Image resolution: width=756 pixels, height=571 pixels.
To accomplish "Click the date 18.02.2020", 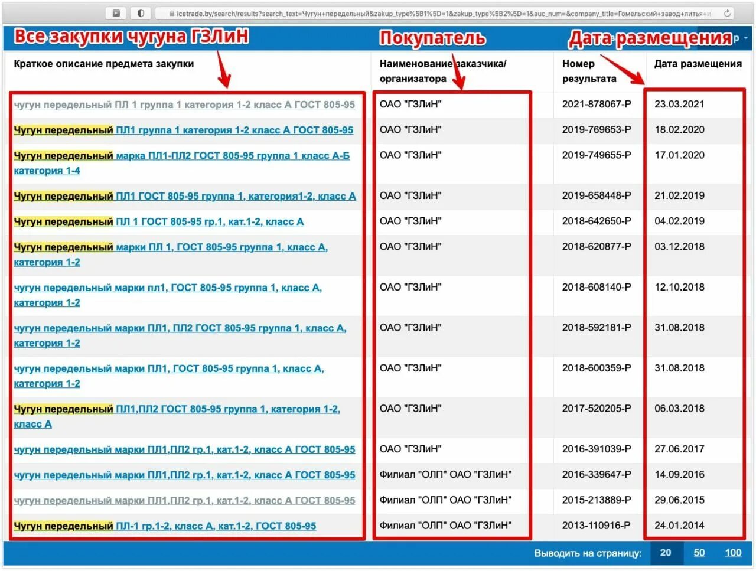I will [679, 129].
